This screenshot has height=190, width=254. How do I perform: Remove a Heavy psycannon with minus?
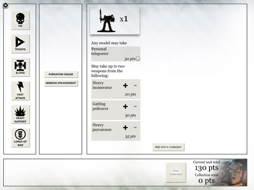coord(135,127)
